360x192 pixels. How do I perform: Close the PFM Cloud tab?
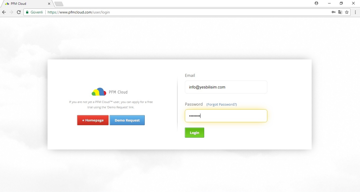[x=49, y=4]
